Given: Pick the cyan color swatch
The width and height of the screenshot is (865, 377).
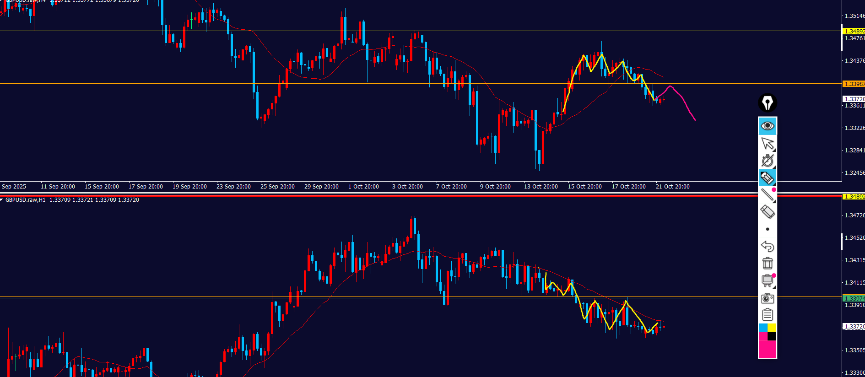Looking at the screenshot, I should (x=763, y=328).
